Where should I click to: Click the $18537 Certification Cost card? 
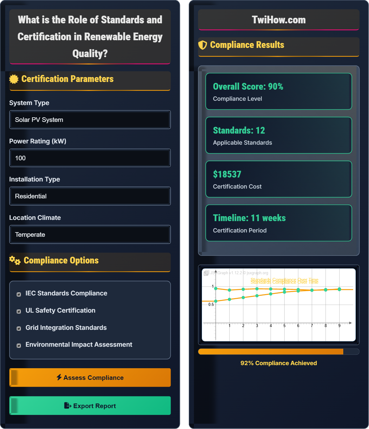coord(279,179)
